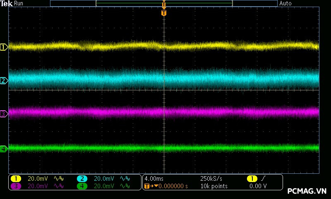Click the orange trigger position T marker

coord(164,13)
